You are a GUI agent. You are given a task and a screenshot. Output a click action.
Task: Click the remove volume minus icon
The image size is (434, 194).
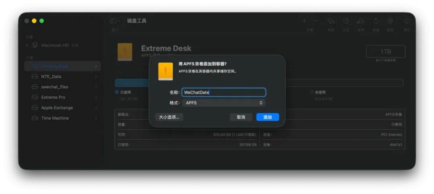315,21
